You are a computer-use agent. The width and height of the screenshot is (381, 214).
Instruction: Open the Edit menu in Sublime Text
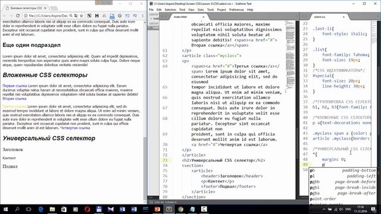point(159,10)
